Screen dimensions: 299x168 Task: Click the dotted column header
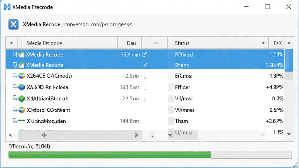[155, 43]
